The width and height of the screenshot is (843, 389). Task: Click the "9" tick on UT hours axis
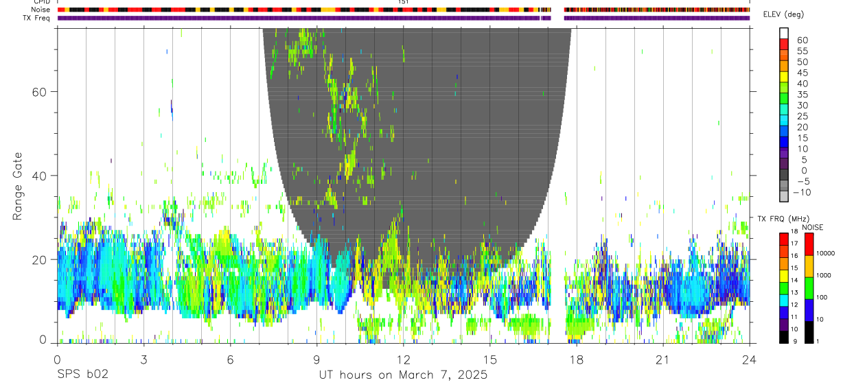tap(316, 359)
